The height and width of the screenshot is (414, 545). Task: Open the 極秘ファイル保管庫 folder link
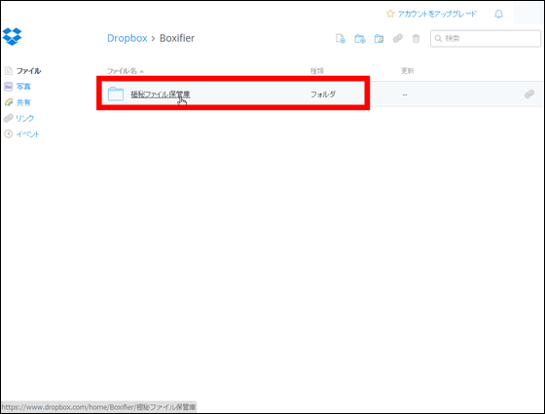161,94
